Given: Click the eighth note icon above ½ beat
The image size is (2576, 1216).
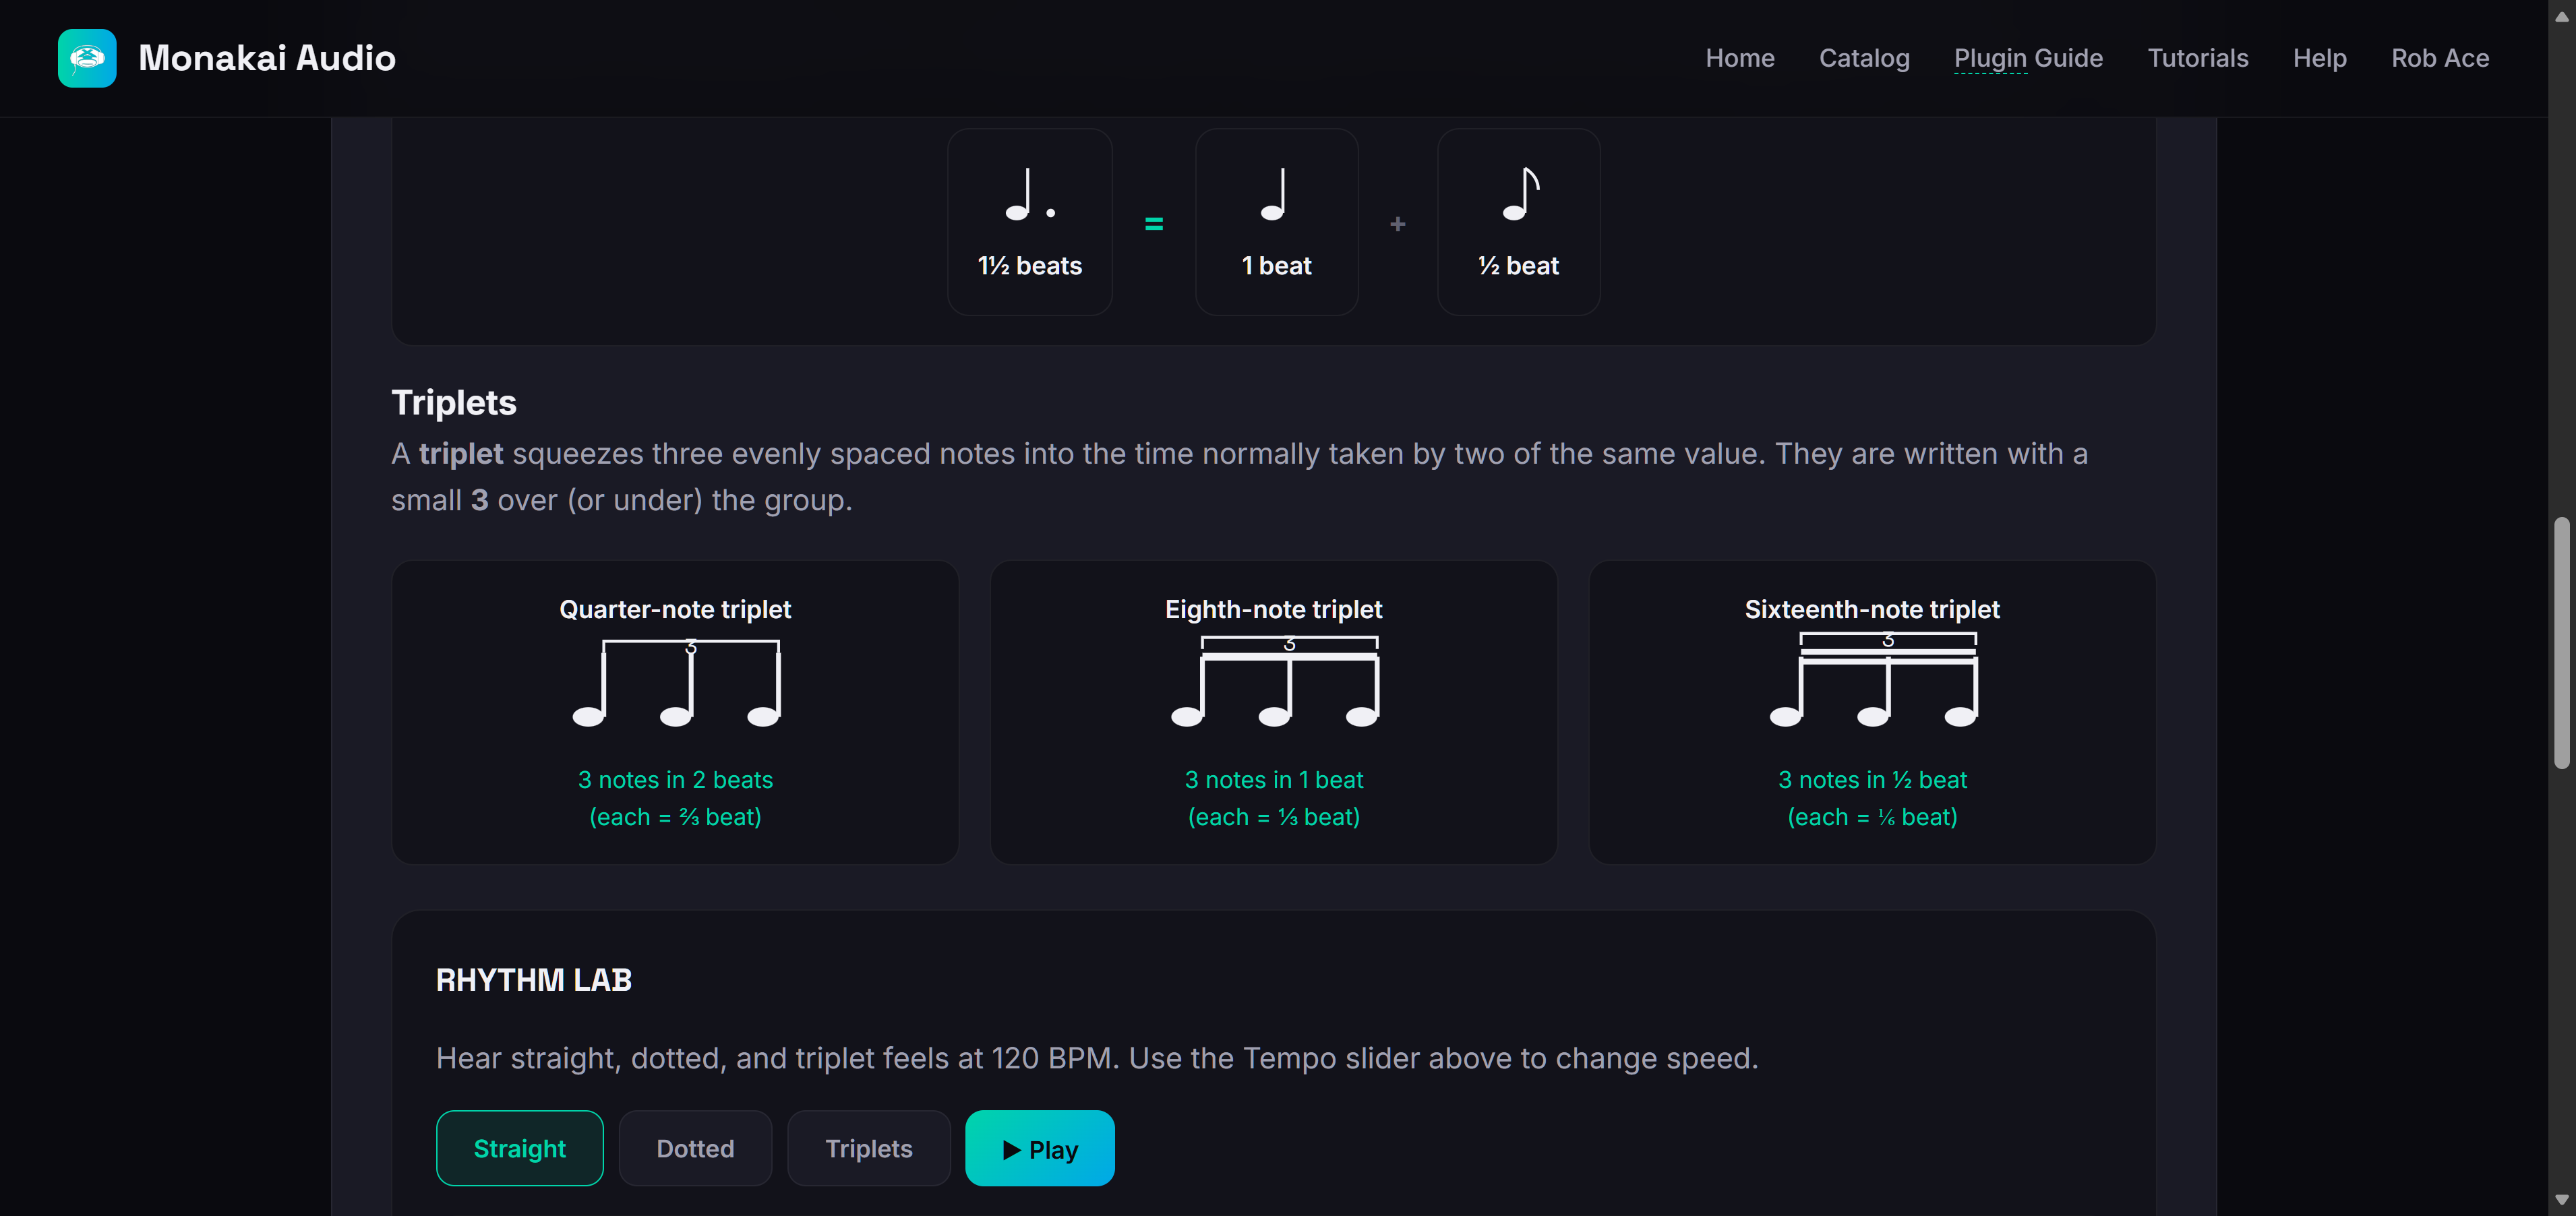Looking at the screenshot, I should tap(1520, 194).
